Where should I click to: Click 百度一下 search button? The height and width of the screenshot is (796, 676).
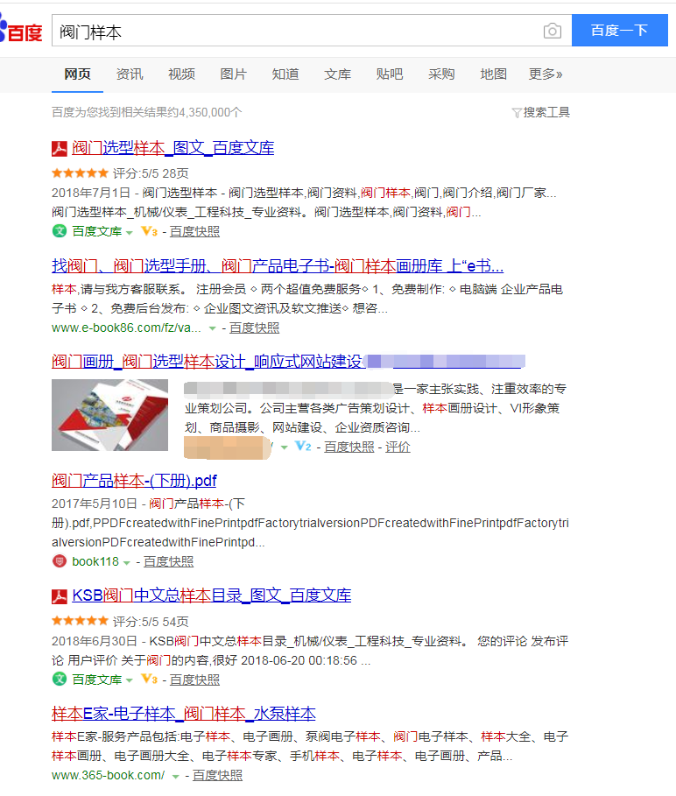(x=620, y=31)
